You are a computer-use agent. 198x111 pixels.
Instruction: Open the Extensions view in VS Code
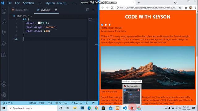pos(4,54)
